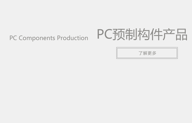Screen dimensions: 192x123
Task: Click the PC letters in Chinese heading
Action: coord(105,34)
